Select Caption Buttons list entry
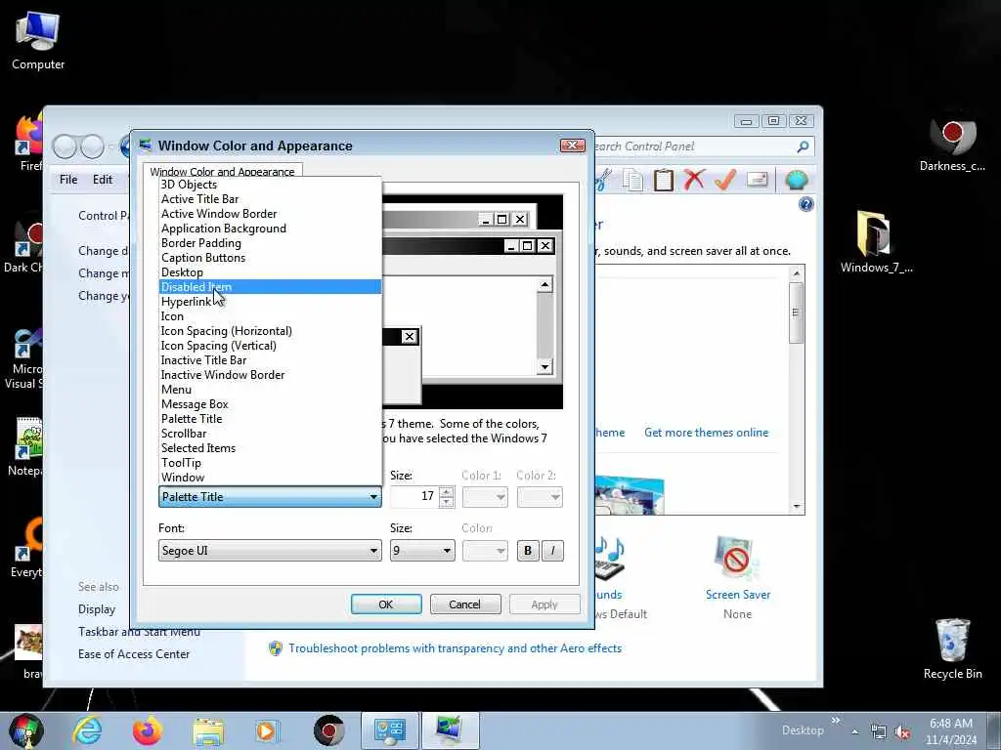This screenshot has width=1001, height=750. [x=270, y=258]
